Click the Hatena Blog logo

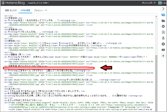coord(13,3)
